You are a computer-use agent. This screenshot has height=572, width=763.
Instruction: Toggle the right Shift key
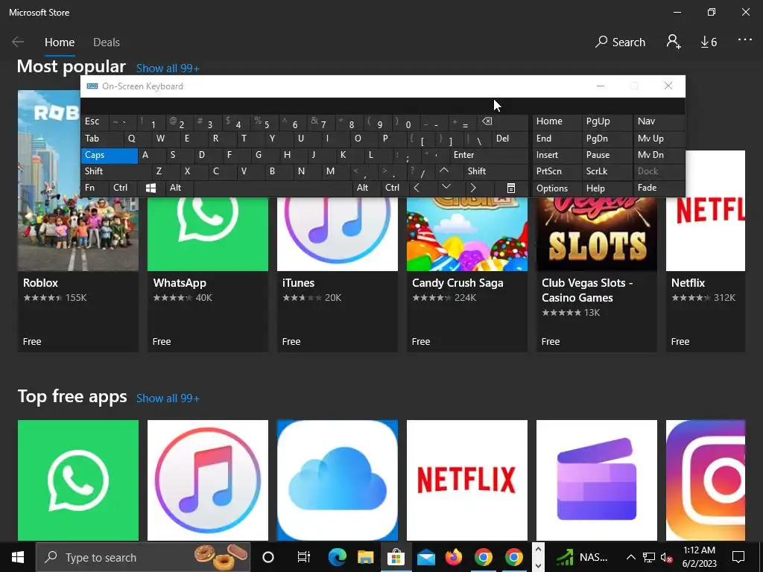[x=496, y=171]
